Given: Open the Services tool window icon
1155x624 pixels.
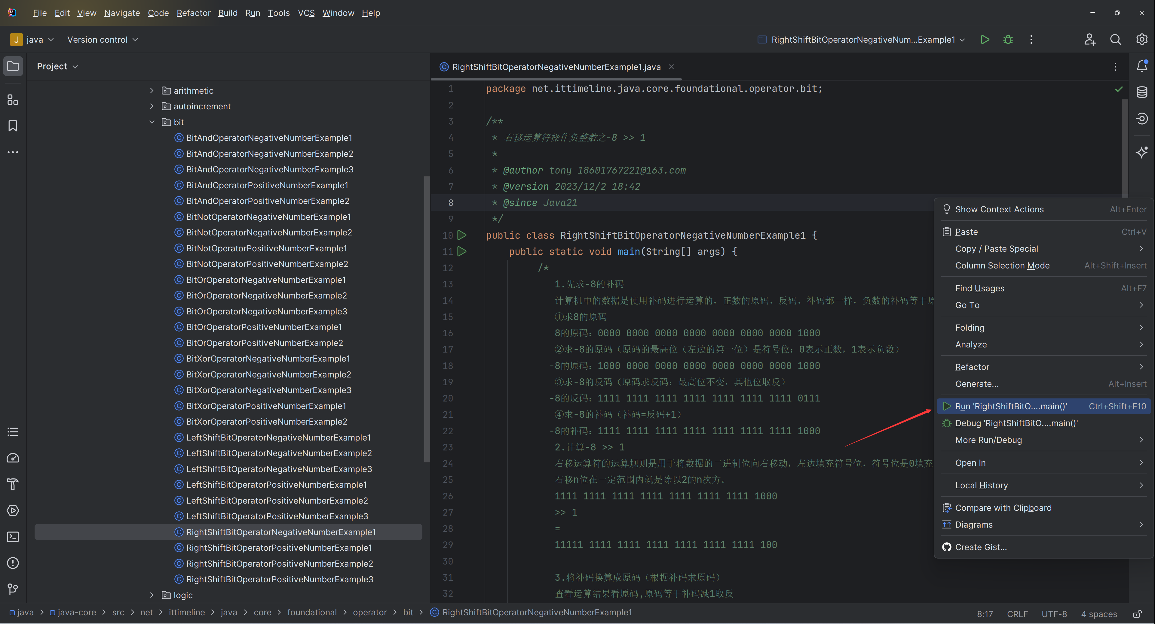Looking at the screenshot, I should click(x=13, y=511).
